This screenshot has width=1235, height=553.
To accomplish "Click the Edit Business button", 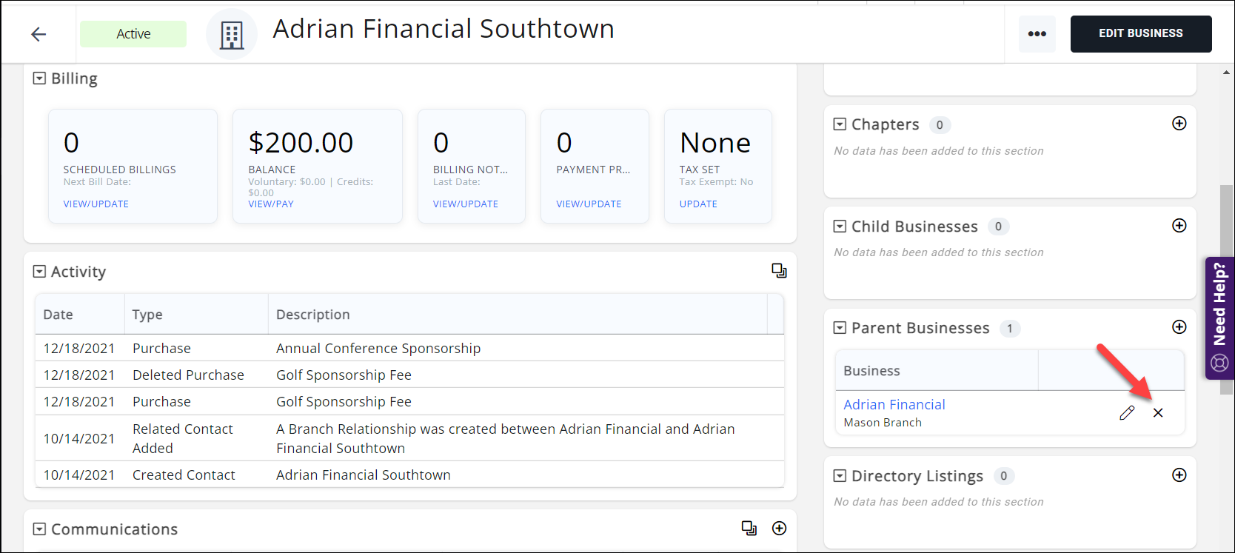I will click(x=1140, y=34).
